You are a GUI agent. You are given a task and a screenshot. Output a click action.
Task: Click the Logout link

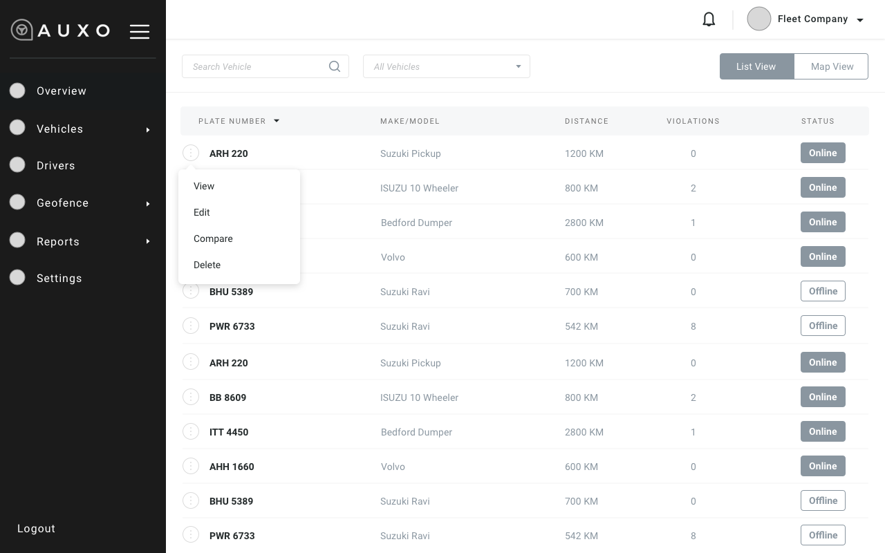click(x=36, y=528)
